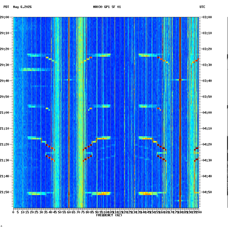Screen dimensions: 239x229
Task: Click the dark red 180 Hz spectral line
Action: [x=180, y=112]
